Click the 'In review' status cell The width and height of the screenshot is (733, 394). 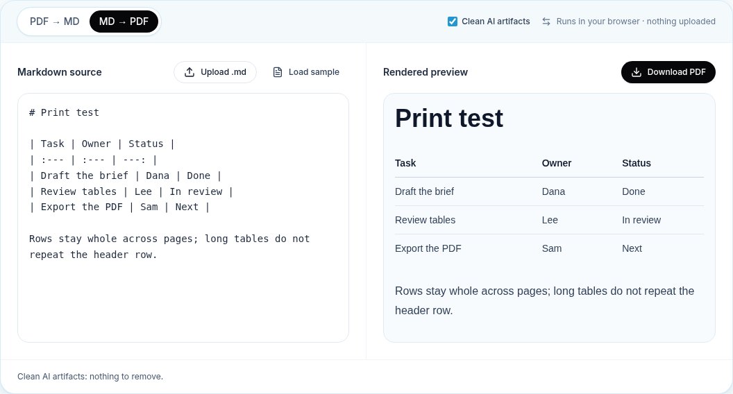641,220
